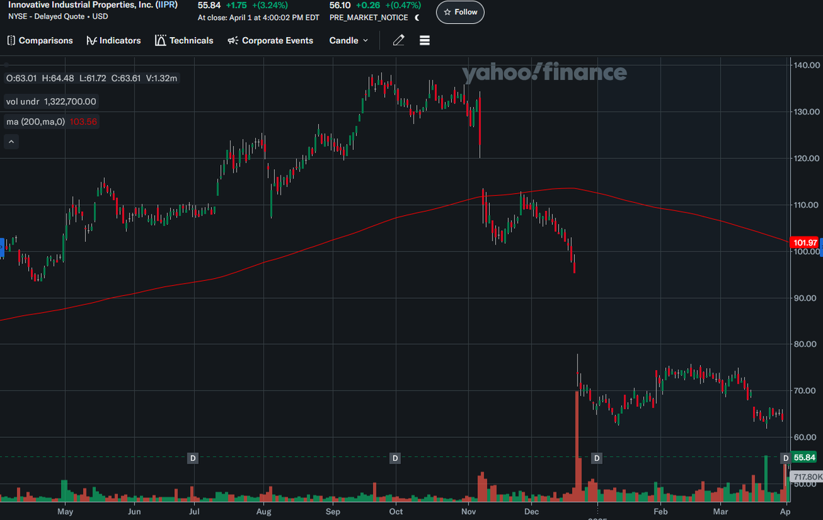Click the Nov date axis label
This screenshot has height=520, width=823.
pos(468,511)
